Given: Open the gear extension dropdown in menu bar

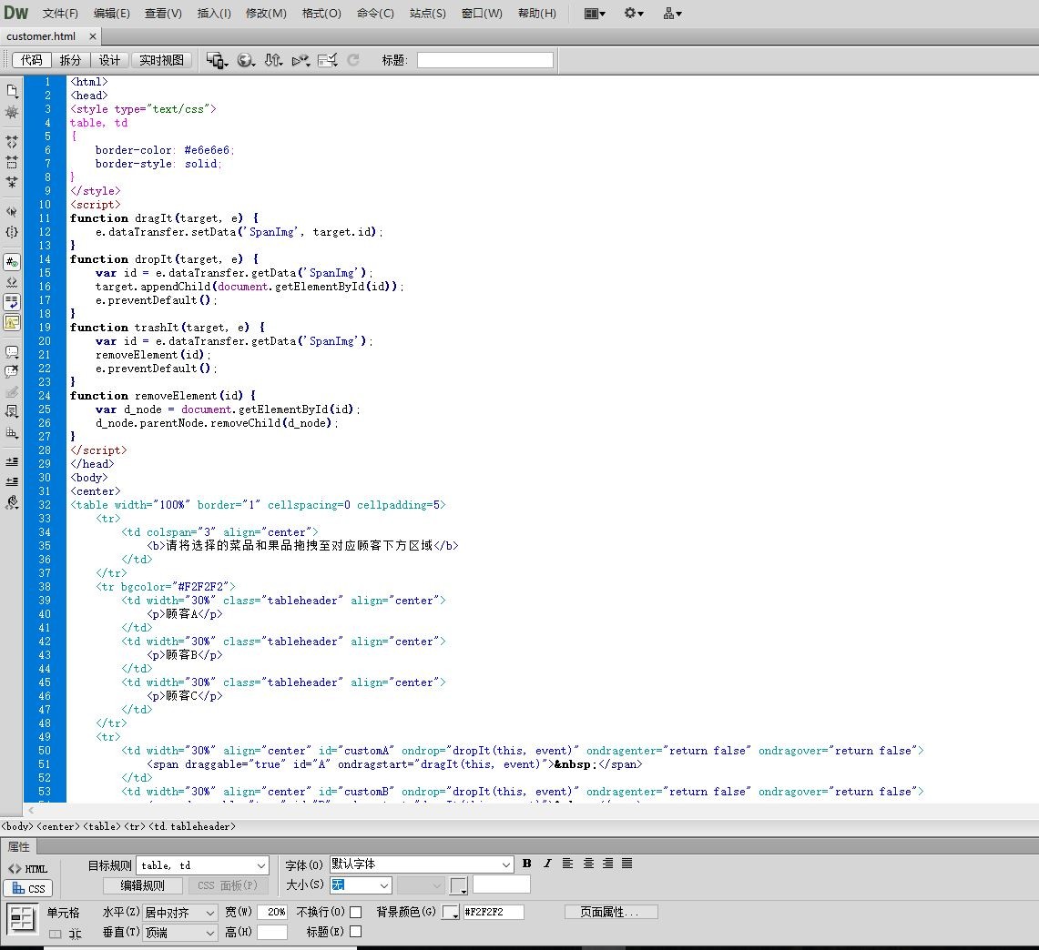Looking at the screenshot, I should tap(634, 14).
